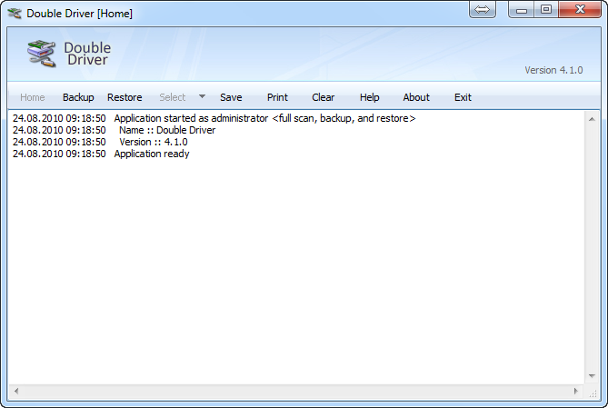Open the Backup section
Image resolution: width=608 pixels, height=408 pixels.
point(78,97)
